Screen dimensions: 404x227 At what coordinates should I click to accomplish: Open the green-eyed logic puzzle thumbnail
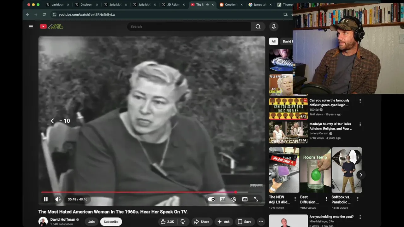click(288, 109)
